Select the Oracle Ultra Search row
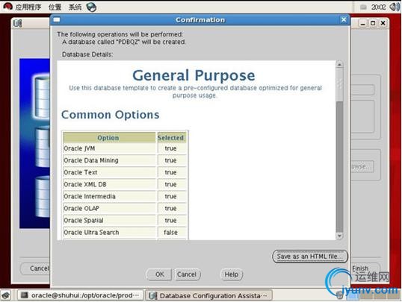The width and height of the screenshot is (402, 302). coord(125,233)
